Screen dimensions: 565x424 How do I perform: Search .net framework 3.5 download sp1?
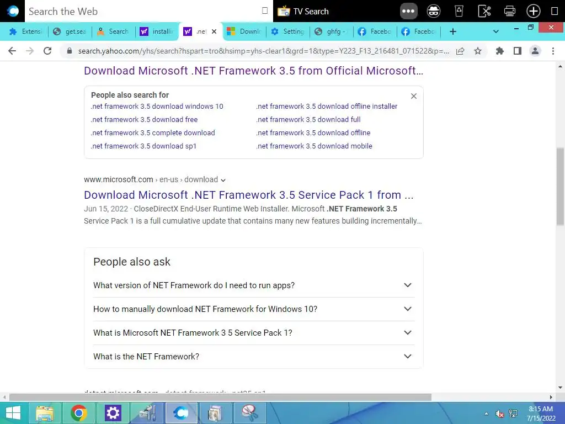click(144, 146)
